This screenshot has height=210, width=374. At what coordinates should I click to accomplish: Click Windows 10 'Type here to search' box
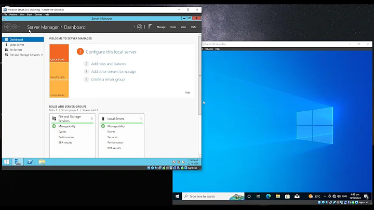click(x=213, y=196)
